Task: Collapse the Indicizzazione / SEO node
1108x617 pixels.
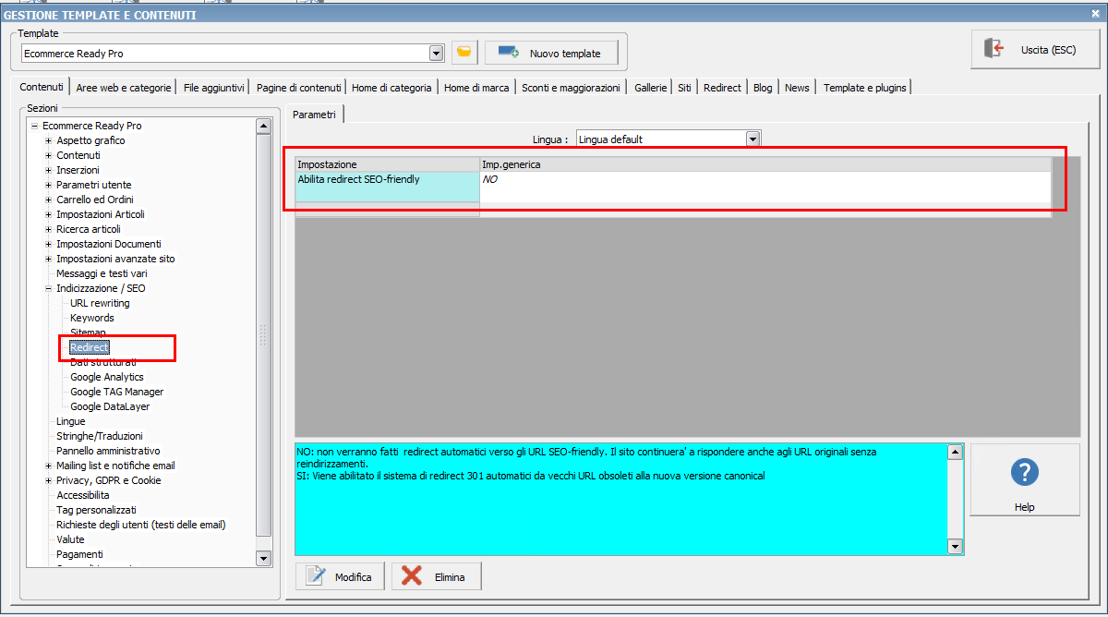Action: point(48,288)
